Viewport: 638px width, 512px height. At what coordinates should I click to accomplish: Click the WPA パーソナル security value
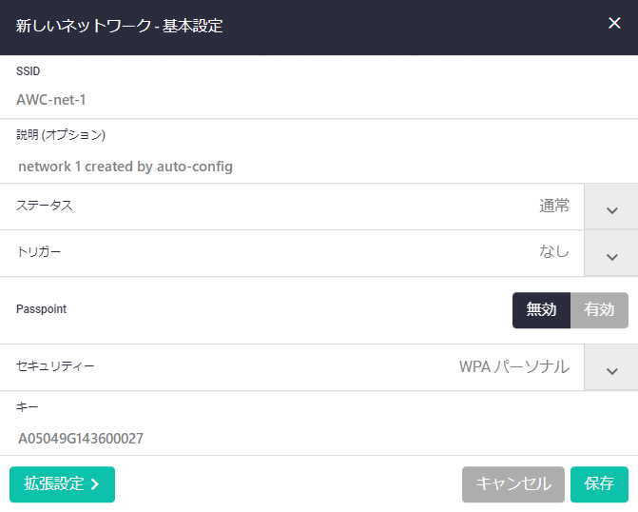coord(513,367)
